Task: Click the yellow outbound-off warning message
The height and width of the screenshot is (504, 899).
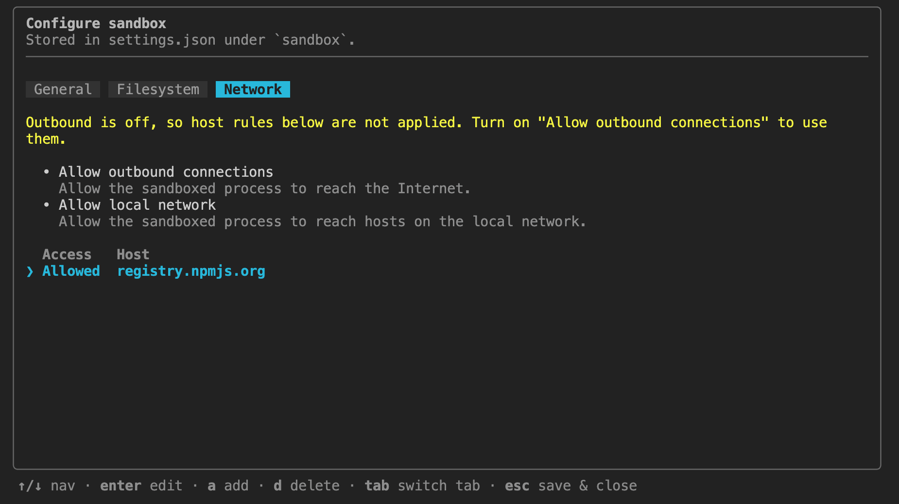Action: click(x=426, y=131)
